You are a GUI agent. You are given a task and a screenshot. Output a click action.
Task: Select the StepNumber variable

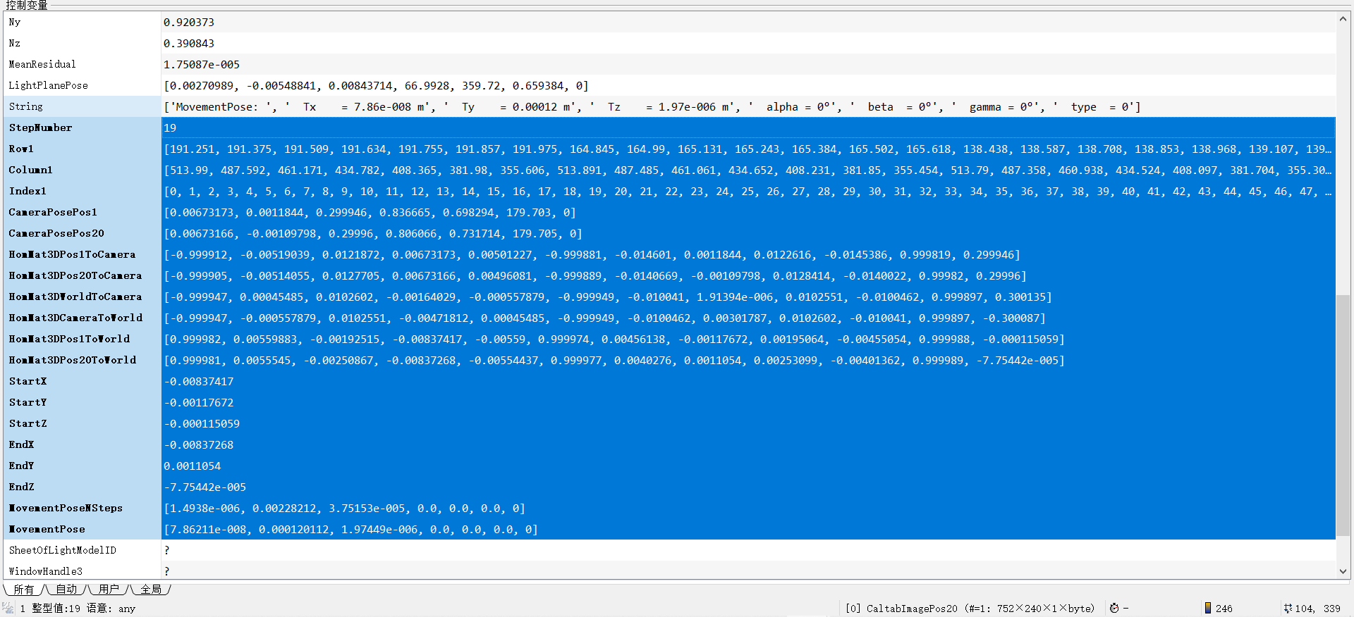(x=41, y=127)
